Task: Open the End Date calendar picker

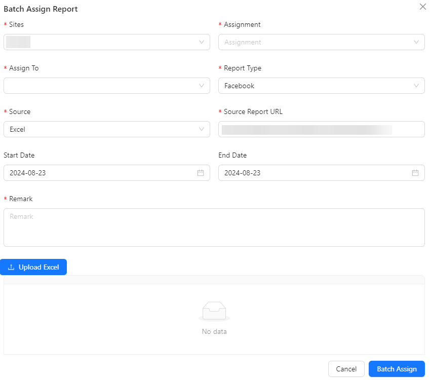Action: pos(415,173)
